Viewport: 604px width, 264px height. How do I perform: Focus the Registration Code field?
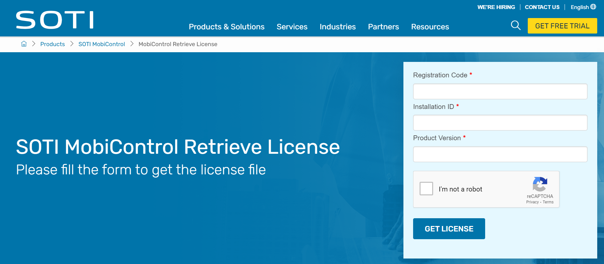(x=500, y=92)
